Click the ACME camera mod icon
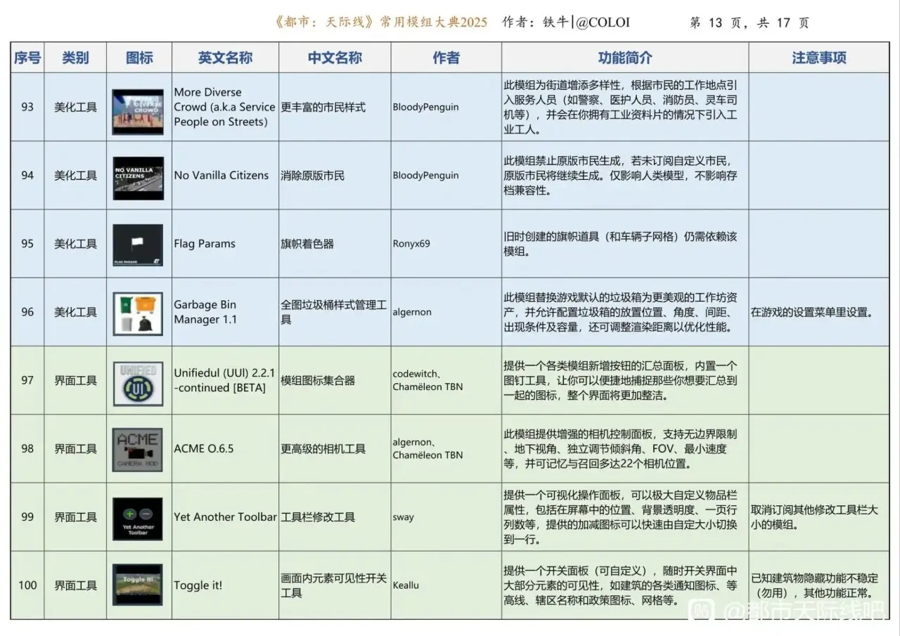 [x=138, y=448]
